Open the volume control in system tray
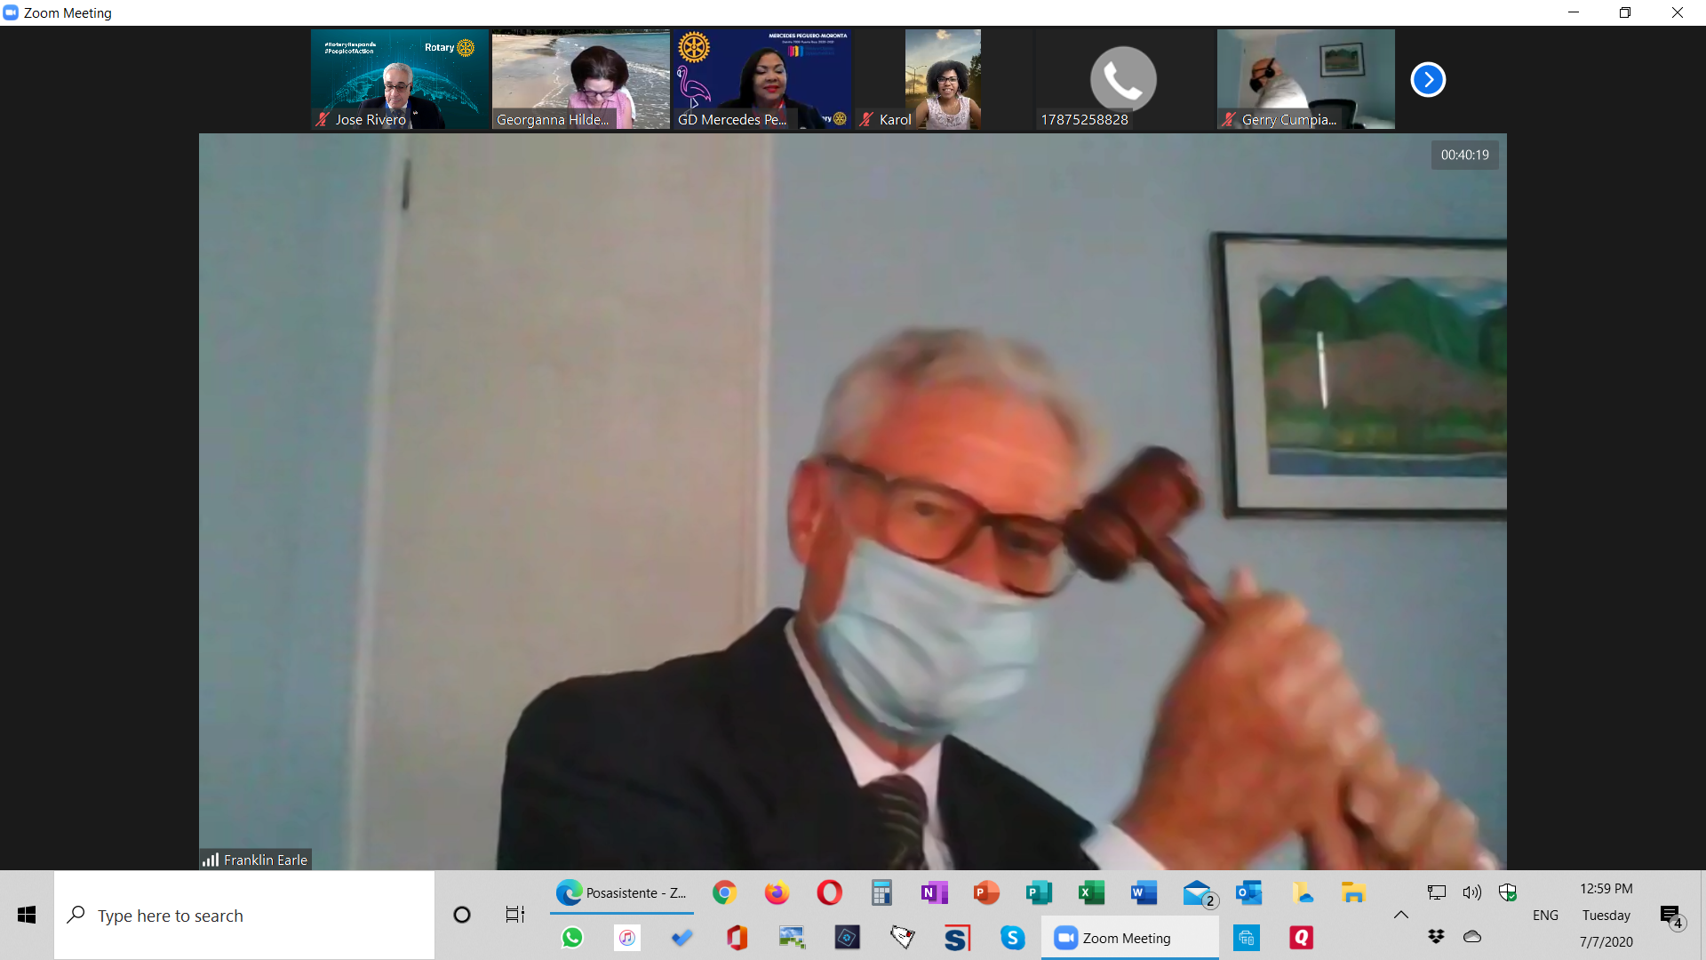The height and width of the screenshot is (960, 1706). click(1472, 892)
